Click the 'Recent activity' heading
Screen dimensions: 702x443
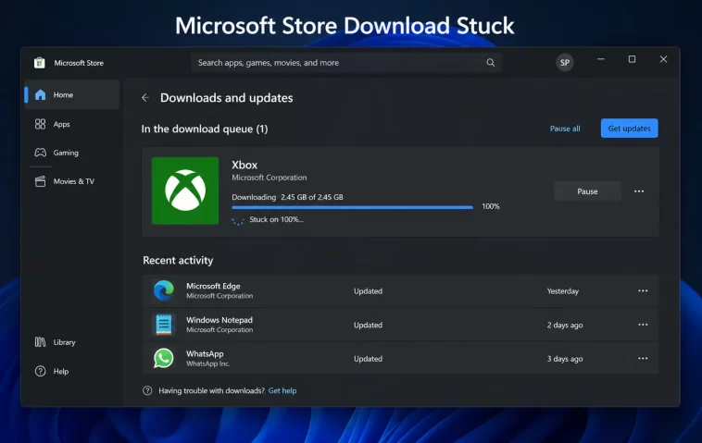[178, 260]
